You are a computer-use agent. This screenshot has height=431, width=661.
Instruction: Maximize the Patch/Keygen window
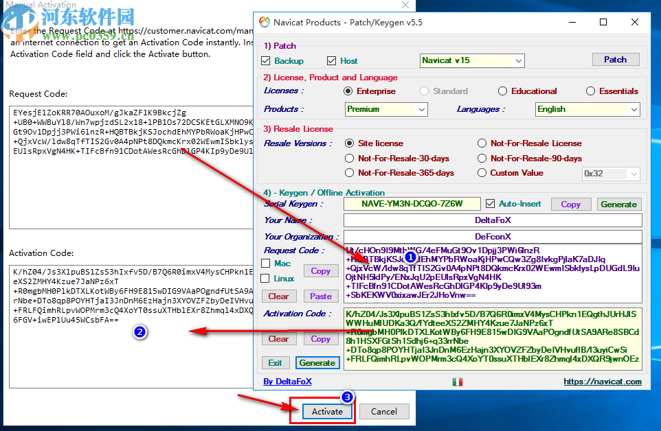(603, 23)
